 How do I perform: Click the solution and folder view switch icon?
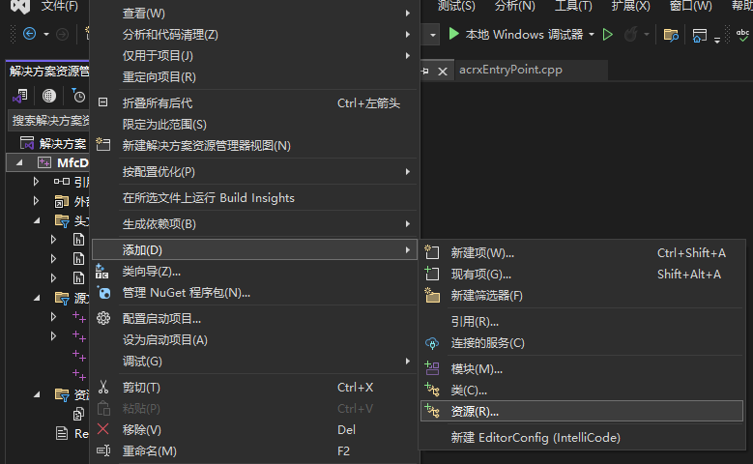[20, 96]
